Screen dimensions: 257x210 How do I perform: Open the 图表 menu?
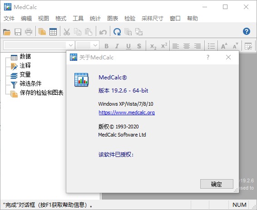pyautogui.click(x=113, y=18)
